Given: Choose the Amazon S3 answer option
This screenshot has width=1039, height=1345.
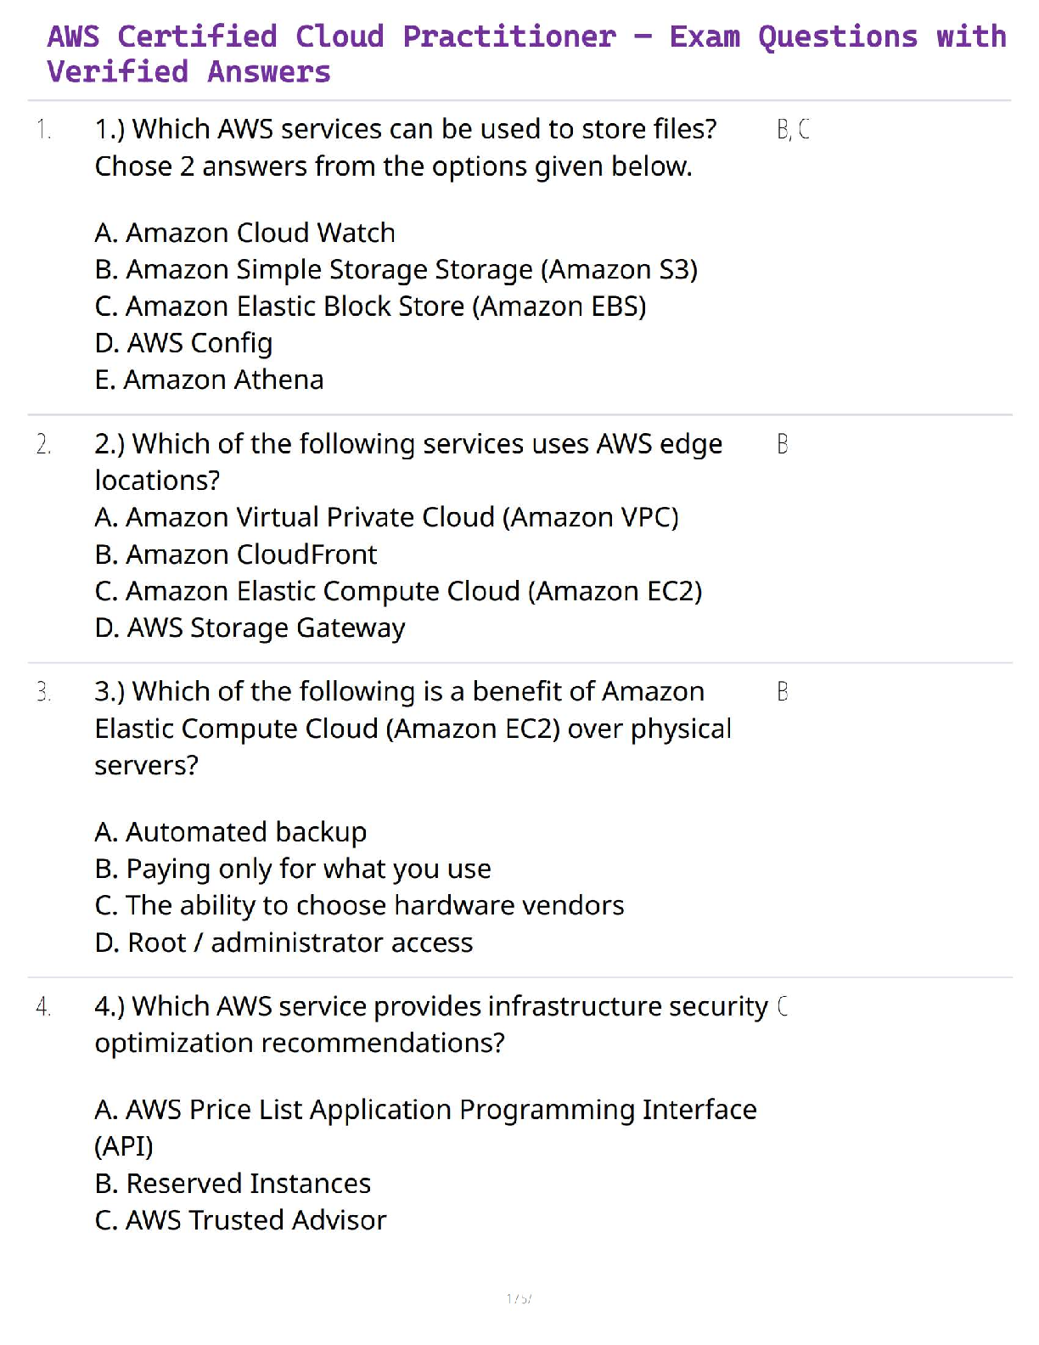Looking at the screenshot, I should (396, 269).
